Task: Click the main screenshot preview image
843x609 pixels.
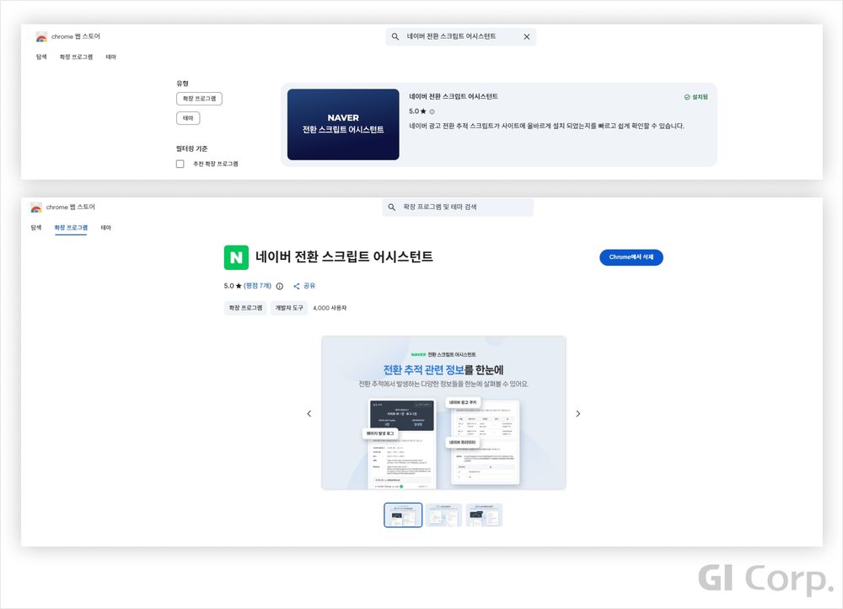Action: pyautogui.click(x=443, y=412)
